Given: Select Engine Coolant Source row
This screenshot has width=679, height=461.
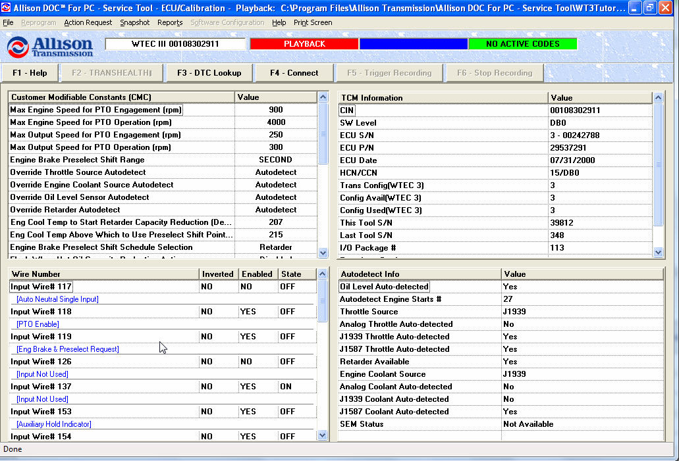Looking at the screenshot, I should (501, 374).
